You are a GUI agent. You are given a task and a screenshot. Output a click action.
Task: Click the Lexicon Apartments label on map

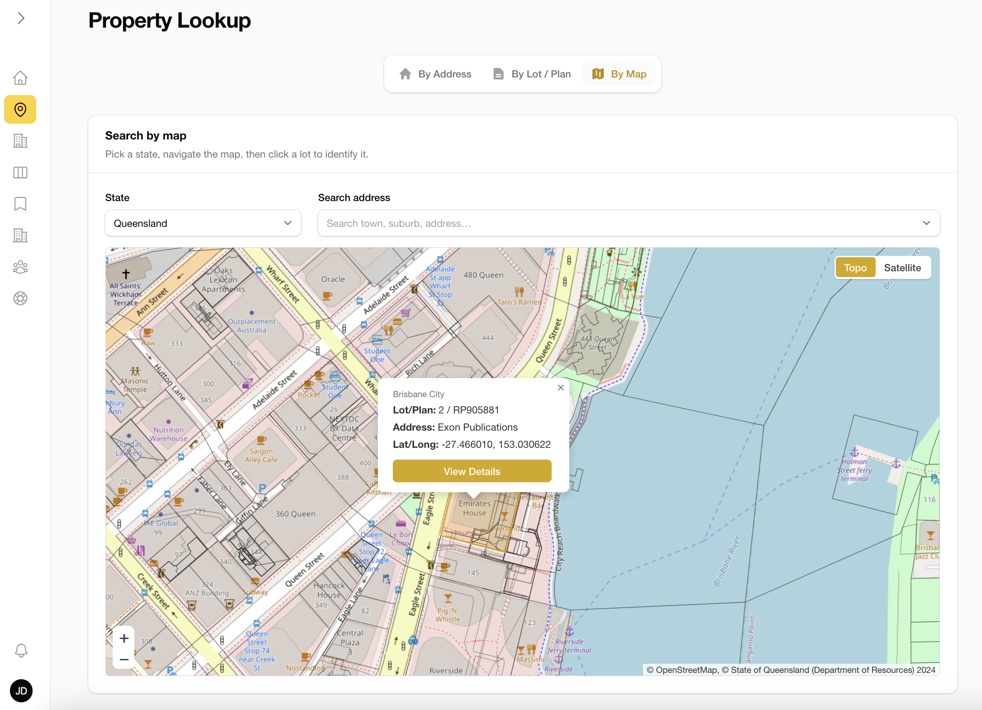[223, 284]
